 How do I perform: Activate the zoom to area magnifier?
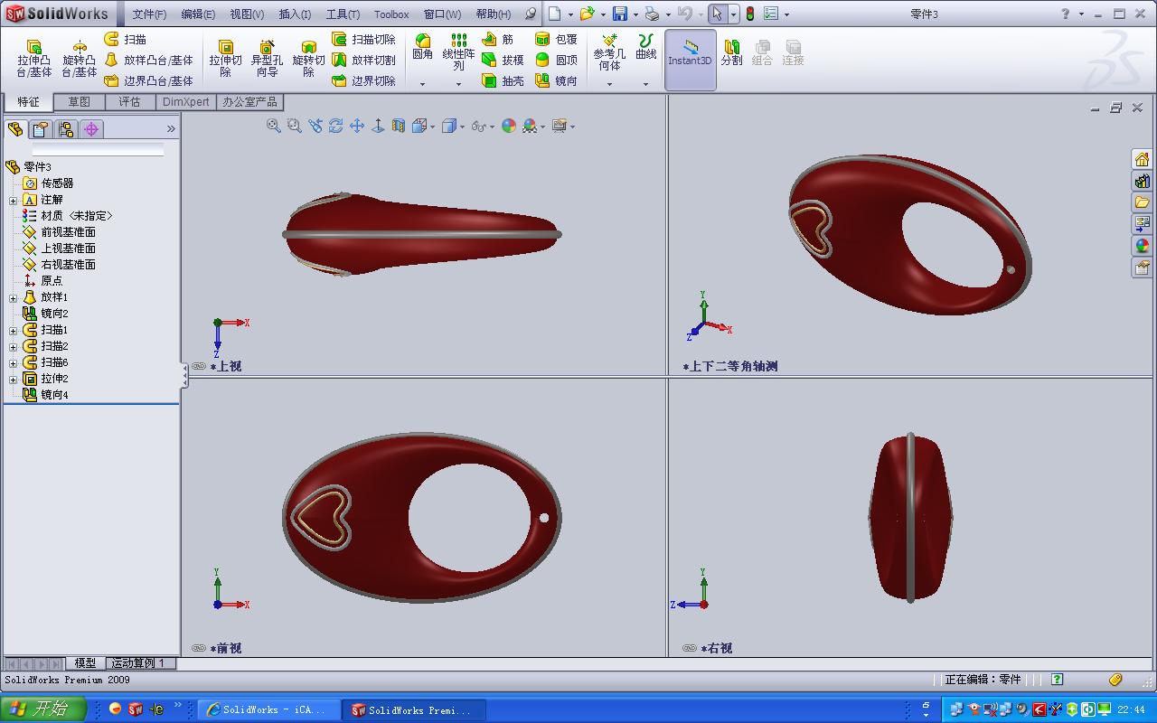(x=295, y=126)
